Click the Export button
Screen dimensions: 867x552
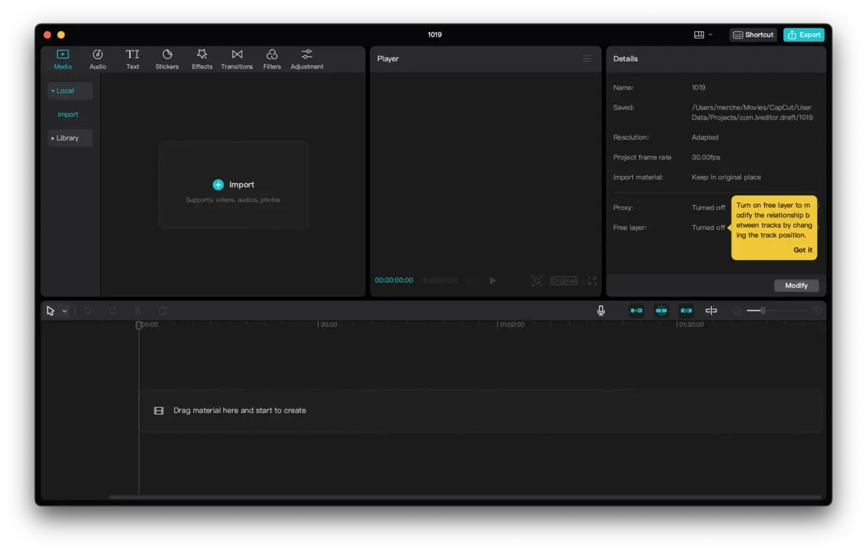point(804,34)
